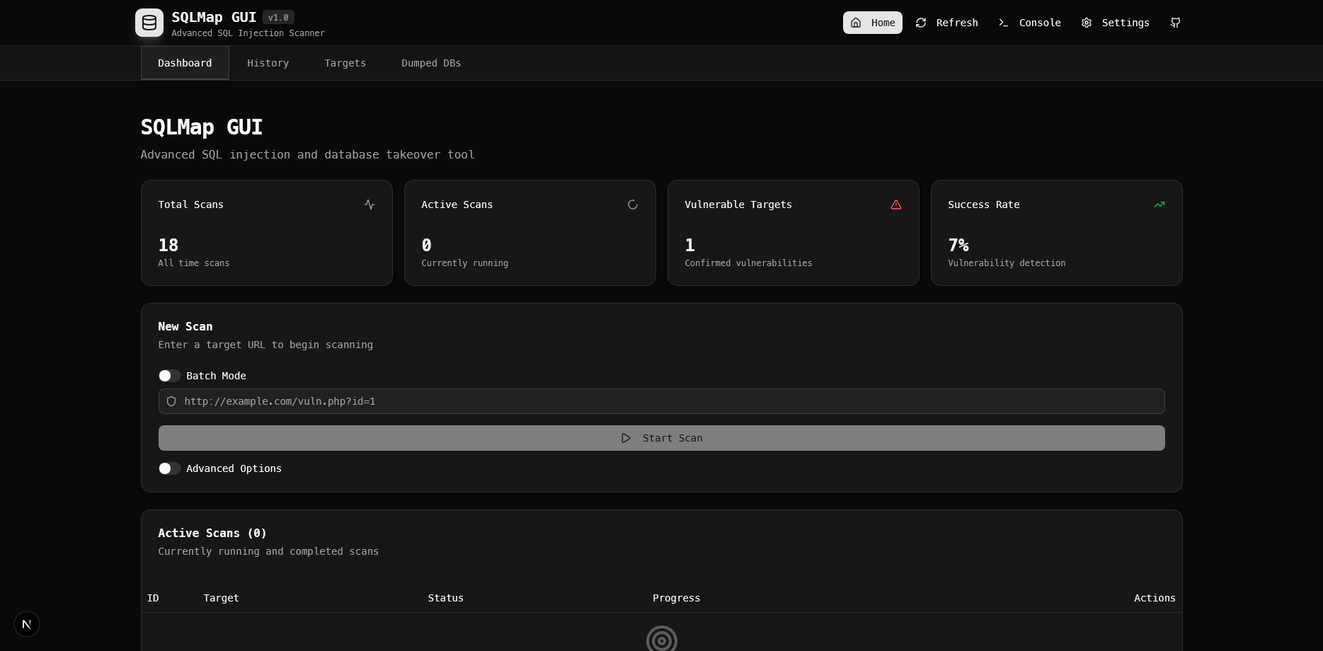1323x651 pixels.
Task: Click the Status column header
Action: pos(446,598)
